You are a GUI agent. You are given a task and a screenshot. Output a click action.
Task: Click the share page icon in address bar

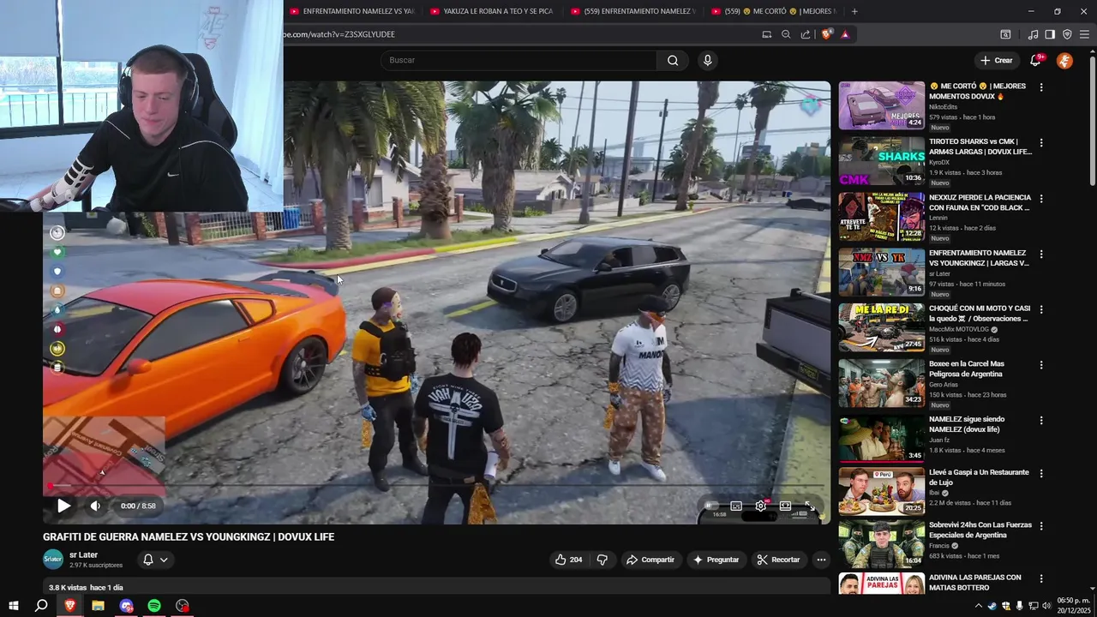tap(806, 34)
